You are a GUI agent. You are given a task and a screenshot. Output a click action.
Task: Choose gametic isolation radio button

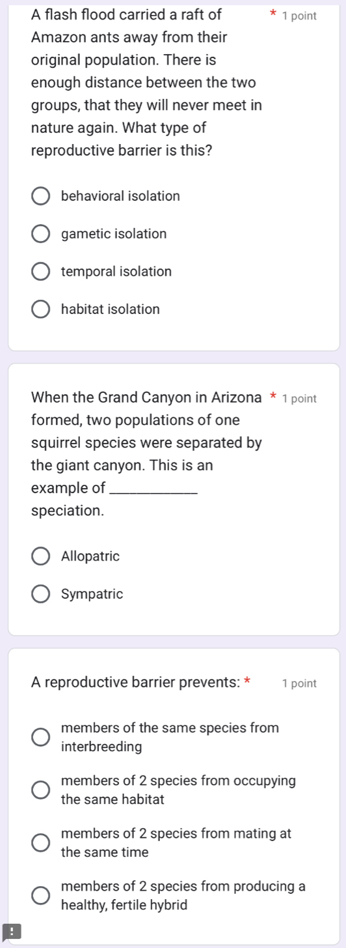pos(40,234)
